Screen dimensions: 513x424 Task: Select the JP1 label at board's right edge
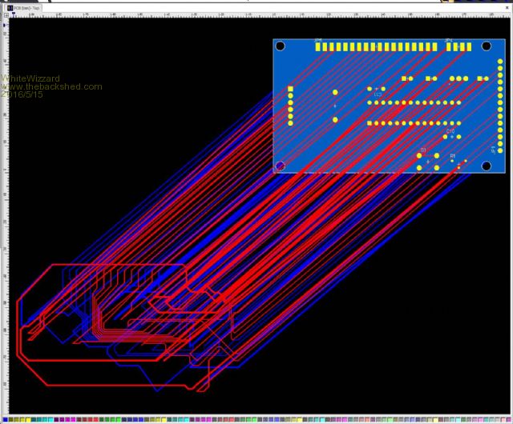pos(492,149)
